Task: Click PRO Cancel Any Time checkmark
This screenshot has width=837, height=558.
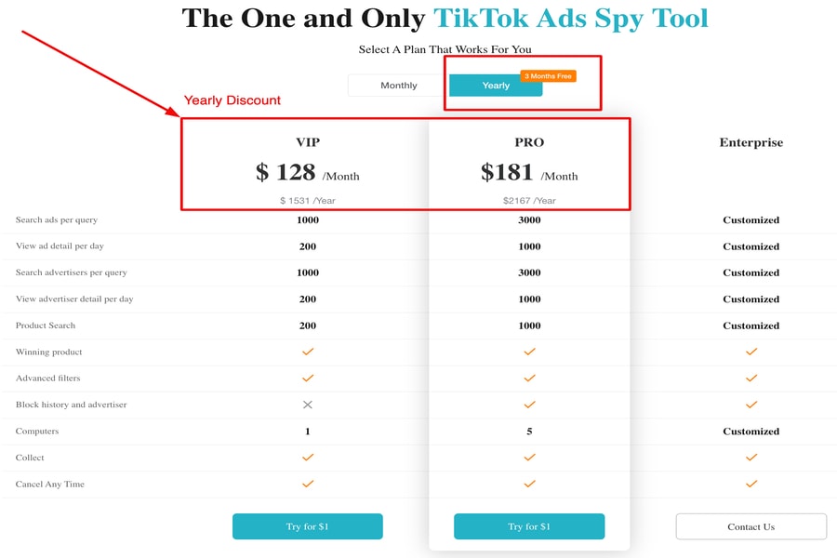Action: point(529,484)
